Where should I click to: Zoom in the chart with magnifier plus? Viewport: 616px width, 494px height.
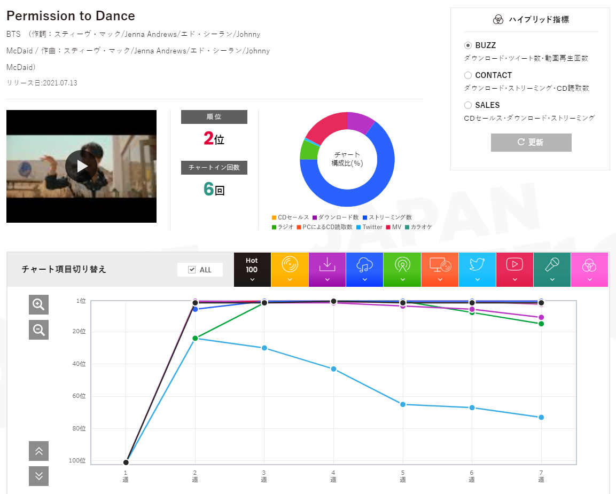pyautogui.click(x=38, y=304)
